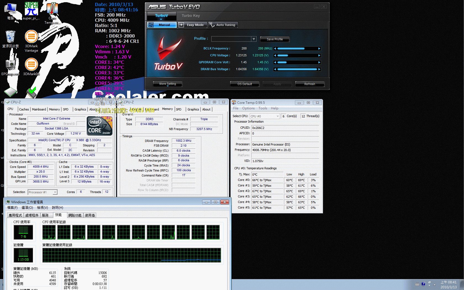Open the Processor #1 selection dropdown

[x=55, y=192]
